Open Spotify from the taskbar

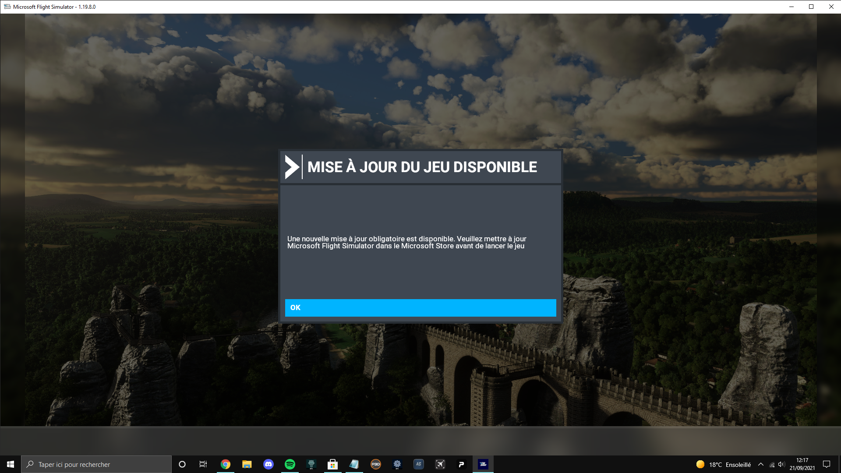(x=290, y=464)
